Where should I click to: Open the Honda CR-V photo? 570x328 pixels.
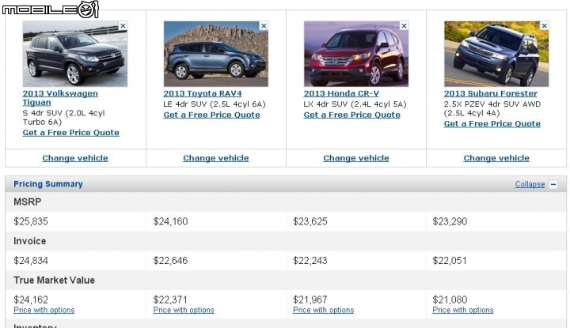[356, 54]
